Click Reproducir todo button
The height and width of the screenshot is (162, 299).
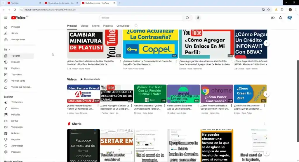click(90, 79)
